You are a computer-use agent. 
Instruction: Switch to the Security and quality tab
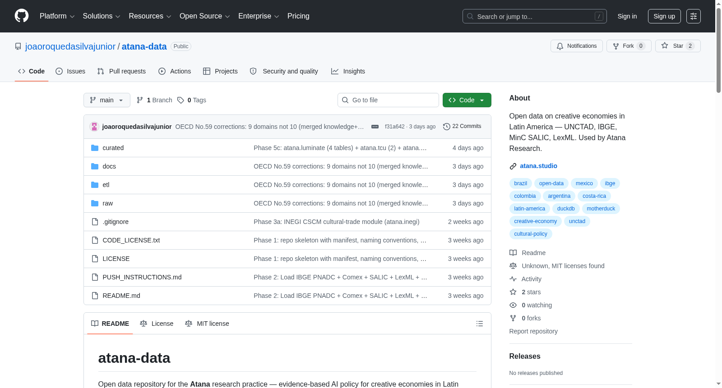click(284, 71)
